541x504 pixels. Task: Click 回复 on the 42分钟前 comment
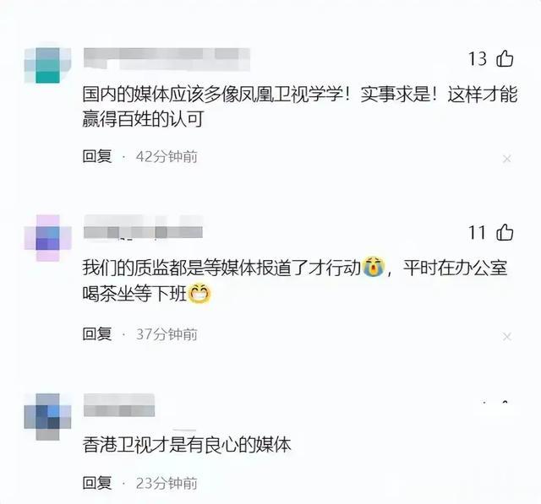[97, 156]
